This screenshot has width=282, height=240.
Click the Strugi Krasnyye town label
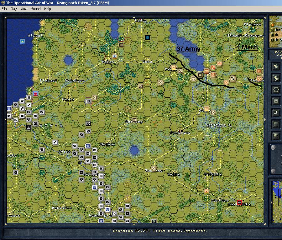tap(245, 35)
